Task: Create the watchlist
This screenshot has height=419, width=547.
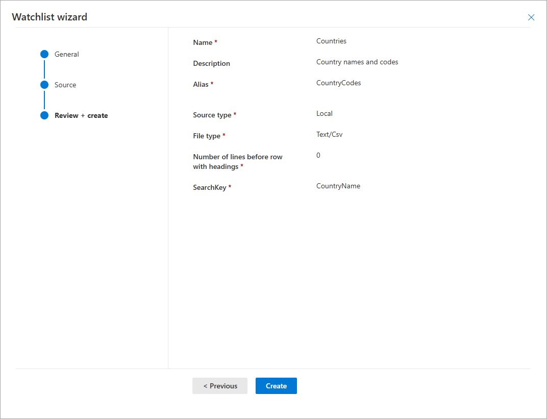Action: pos(276,386)
